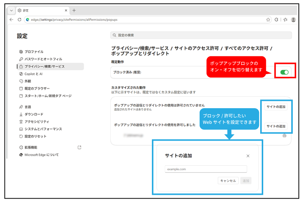Viewport: 303px width, 202px height.
Task: Select the 設定 browser tab
Action: (x=42, y=11)
